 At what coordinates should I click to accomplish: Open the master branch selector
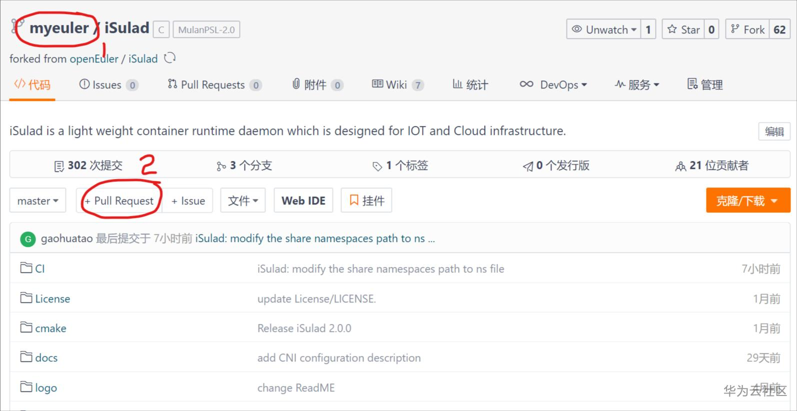coord(37,200)
